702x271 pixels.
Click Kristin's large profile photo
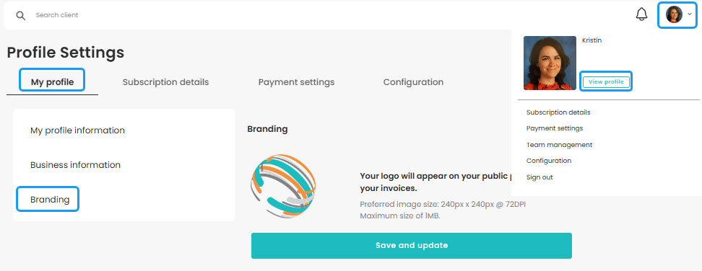550,63
